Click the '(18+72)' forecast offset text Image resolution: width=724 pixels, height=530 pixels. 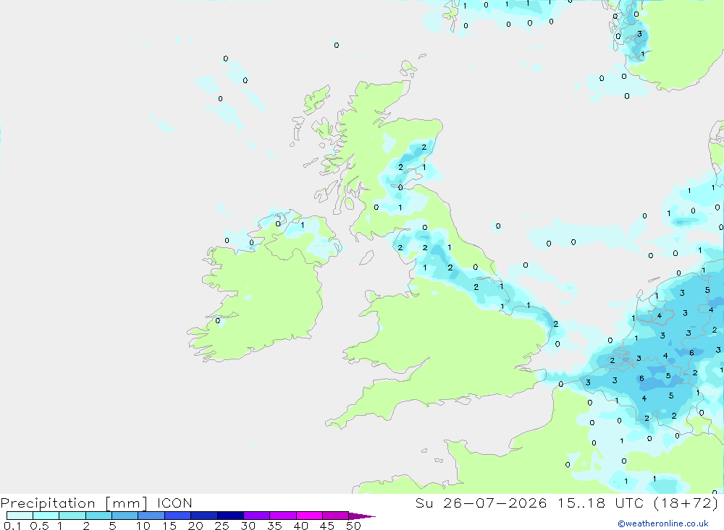[x=686, y=503]
